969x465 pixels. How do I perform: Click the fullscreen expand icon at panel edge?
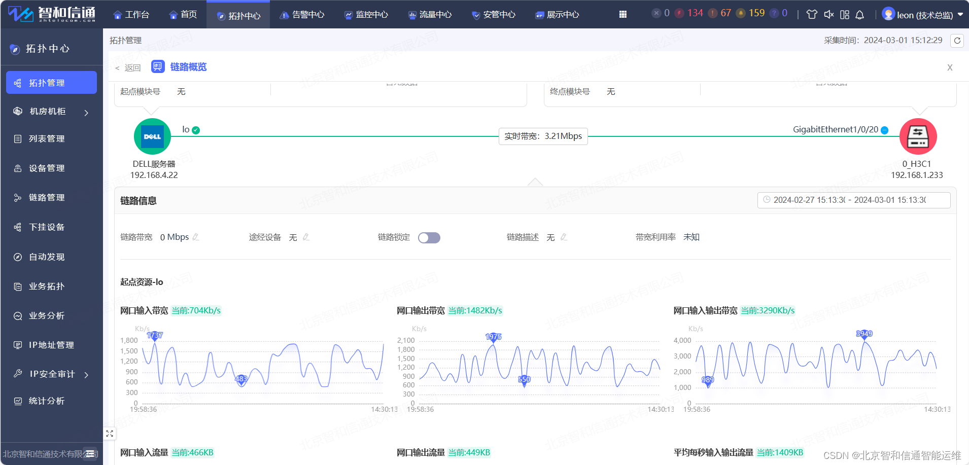(110, 434)
